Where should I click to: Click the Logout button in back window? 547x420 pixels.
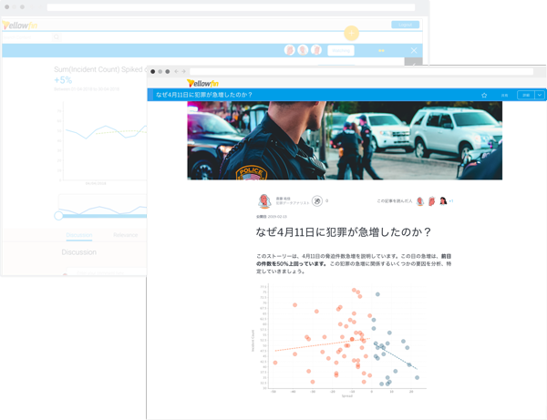(405, 25)
